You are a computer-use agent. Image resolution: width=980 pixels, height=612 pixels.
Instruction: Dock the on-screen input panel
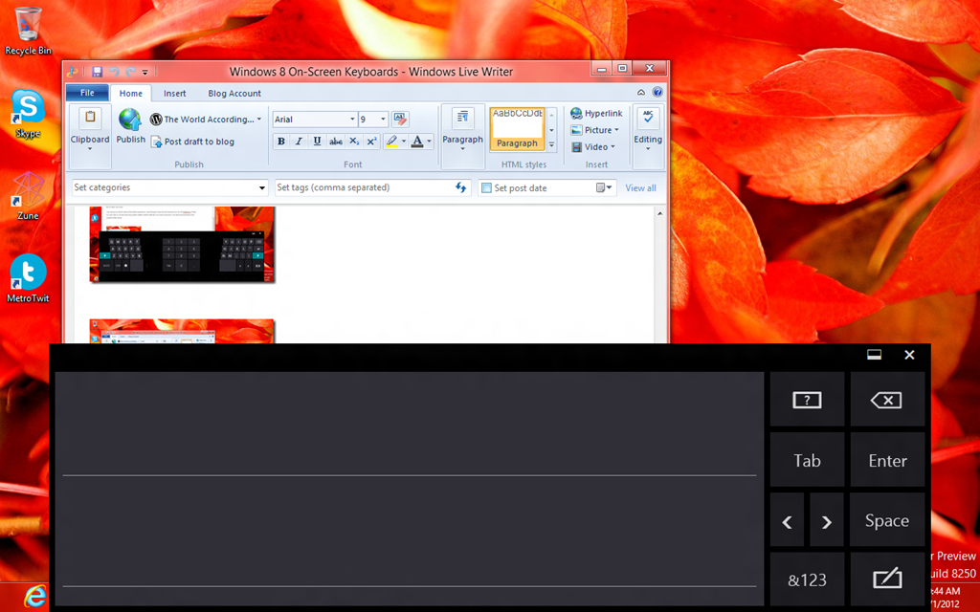click(873, 355)
